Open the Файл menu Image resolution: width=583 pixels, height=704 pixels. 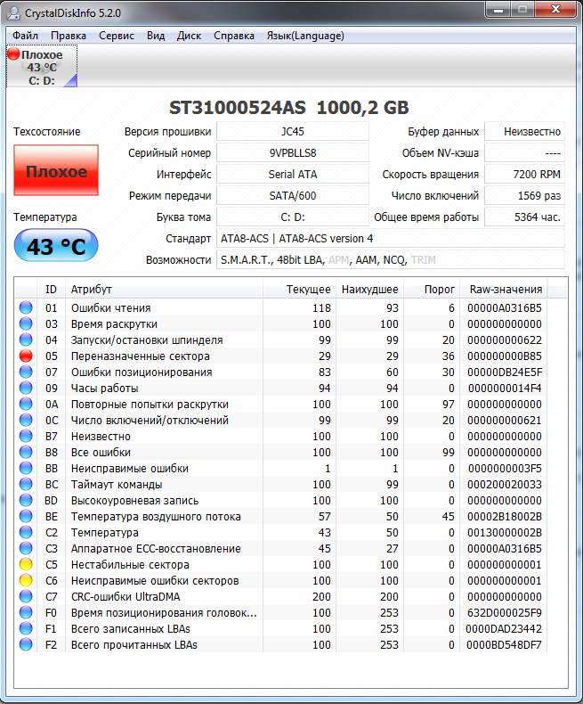point(25,36)
